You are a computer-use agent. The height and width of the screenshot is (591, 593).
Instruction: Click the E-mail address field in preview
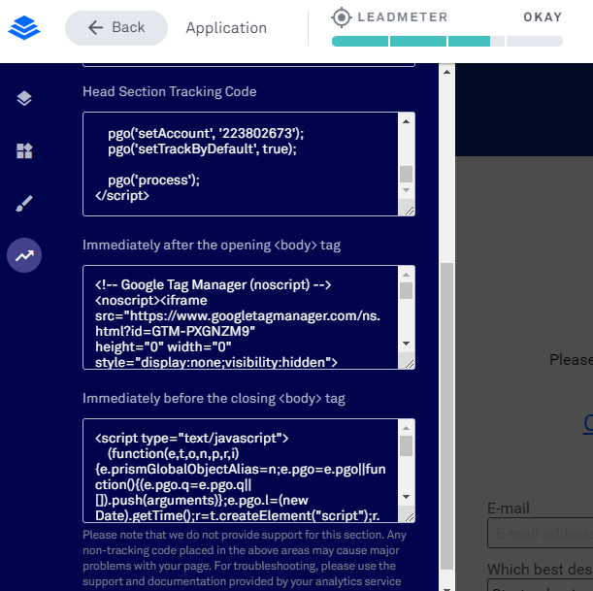[542, 533]
